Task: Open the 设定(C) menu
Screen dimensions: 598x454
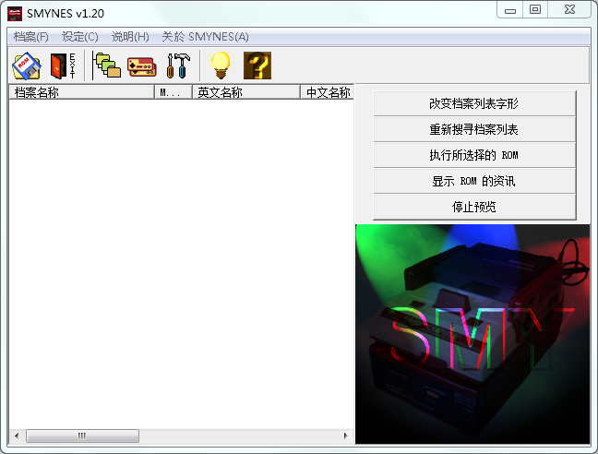Action: (80, 37)
